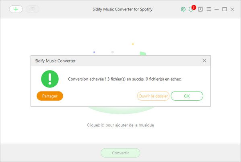
Task: Click the green plus add music button
Action: 16,9
